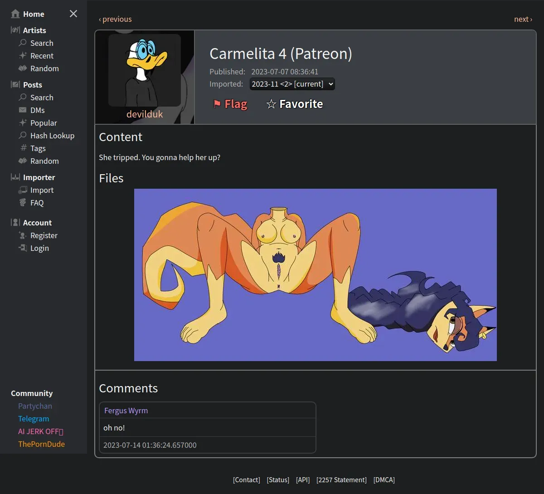
Task: Open the Partychan community link
Action: point(35,406)
